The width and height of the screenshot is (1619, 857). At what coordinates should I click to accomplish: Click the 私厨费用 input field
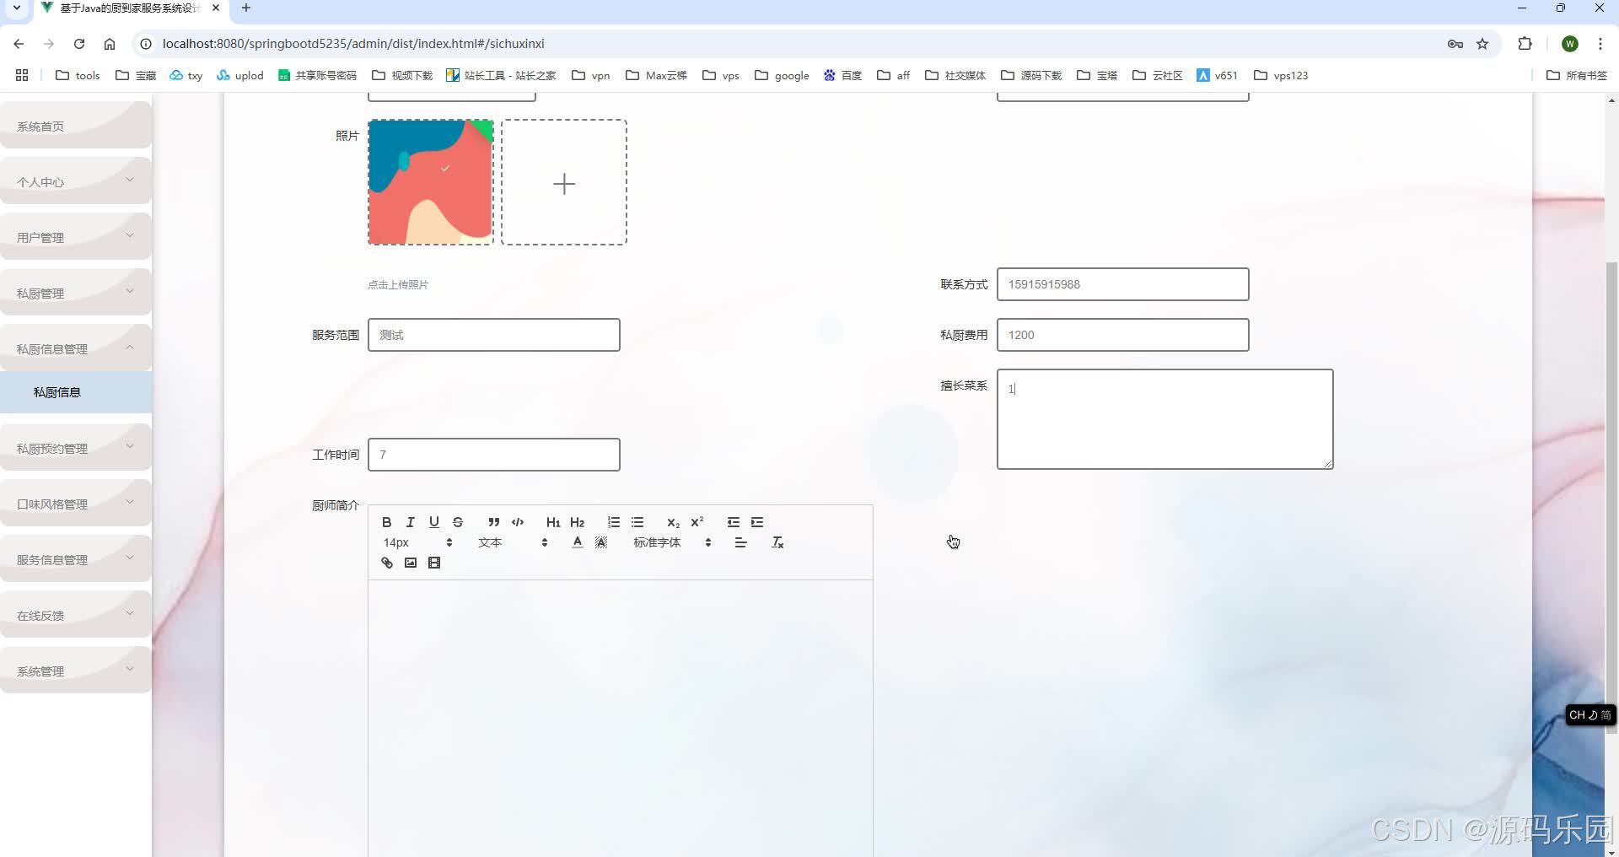coord(1121,335)
